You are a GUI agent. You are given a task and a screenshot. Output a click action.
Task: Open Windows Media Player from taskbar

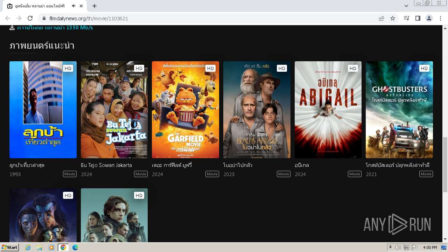tap(51, 247)
